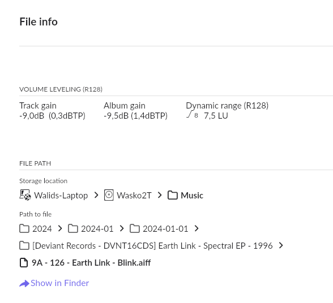Image resolution: width=333 pixels, height=303 pixels.
Task: Click the Walids-Laptop computer icon
Action: click(x=25, y=195)
